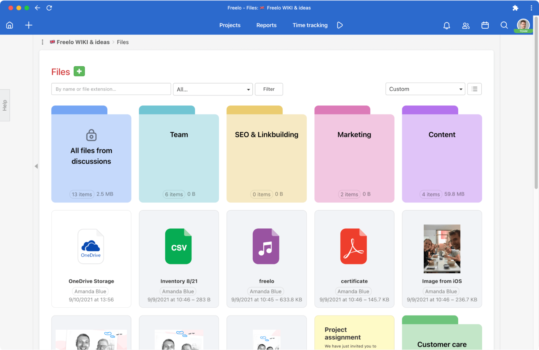Image resolution: width=539 pixels, height=350 pixels.
Task: Click the Help tab on left edge
Action: [5, 105]
